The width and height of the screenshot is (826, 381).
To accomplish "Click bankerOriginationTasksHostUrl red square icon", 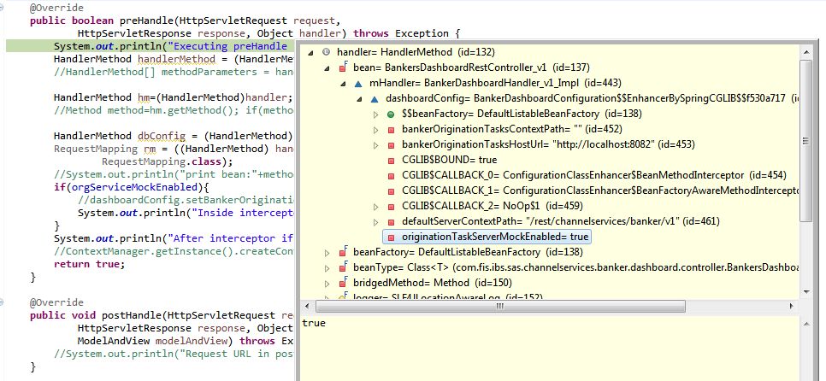I will [391, 144].
